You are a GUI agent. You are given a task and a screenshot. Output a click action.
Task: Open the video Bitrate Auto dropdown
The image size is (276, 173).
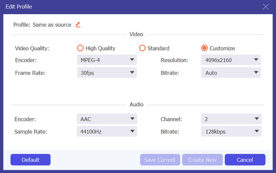[x=231, y=73]
